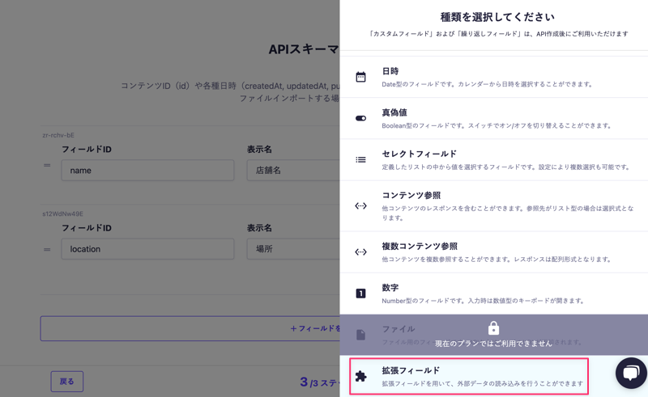This screenshot has width=648, height=397.
Task: Click the puzzle piece icon for 拡張フィールド
Action: click(360, 376)
